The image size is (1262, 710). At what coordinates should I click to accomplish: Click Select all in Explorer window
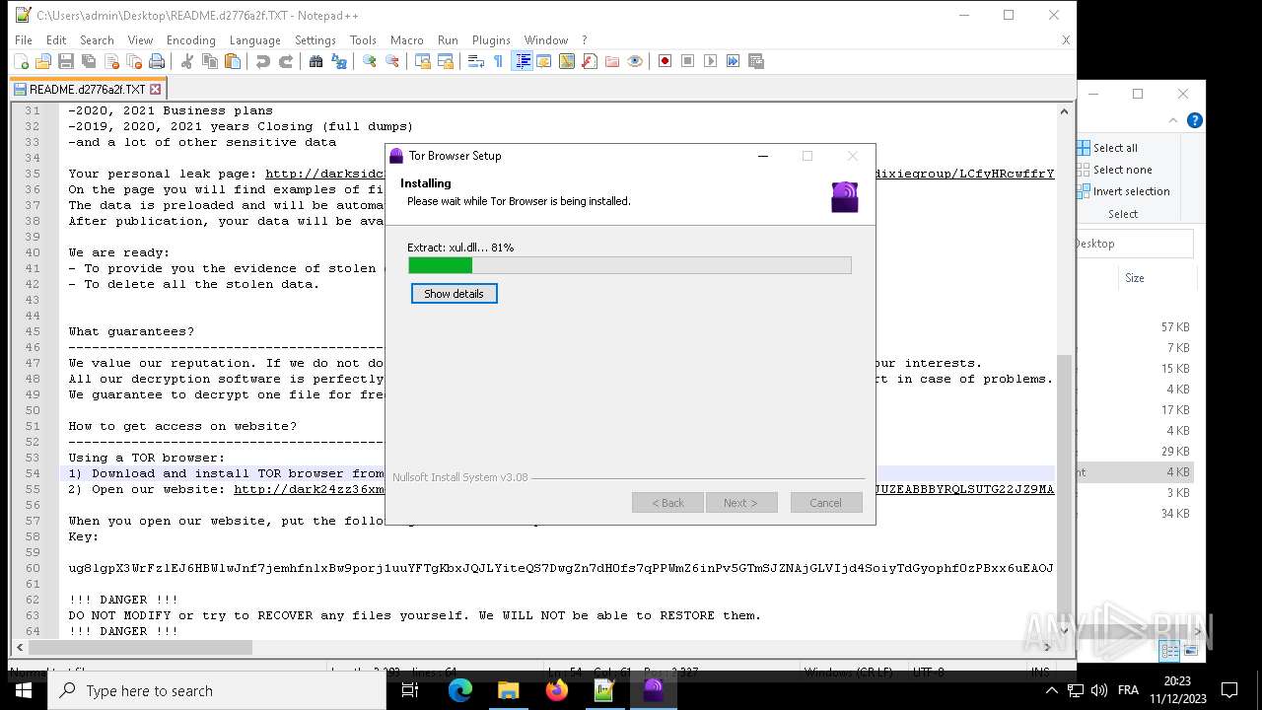click(1107, 148)
